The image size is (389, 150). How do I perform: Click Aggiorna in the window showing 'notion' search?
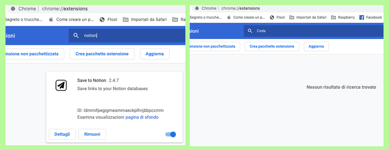[x=155, y=54]
